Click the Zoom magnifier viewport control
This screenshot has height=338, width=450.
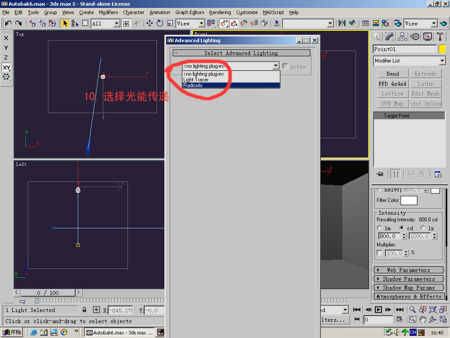tap(412, 309)
